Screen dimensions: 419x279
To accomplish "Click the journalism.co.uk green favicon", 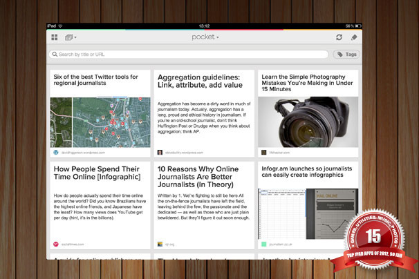I will tap(263, 244).
